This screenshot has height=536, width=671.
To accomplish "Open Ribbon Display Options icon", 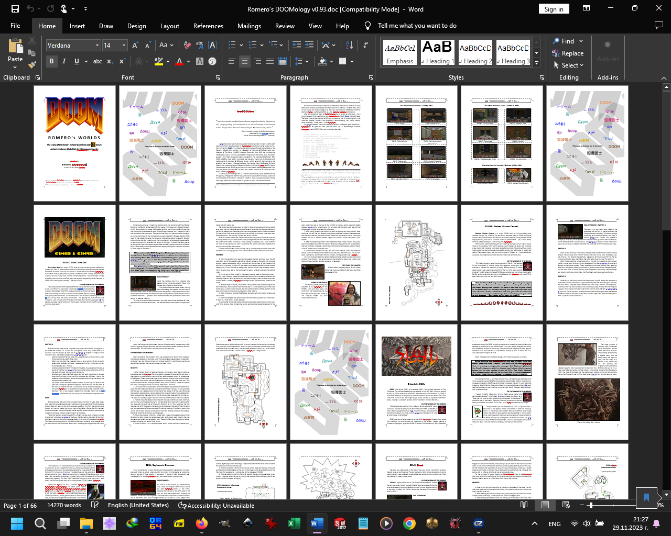I will (x=586, y=8).
